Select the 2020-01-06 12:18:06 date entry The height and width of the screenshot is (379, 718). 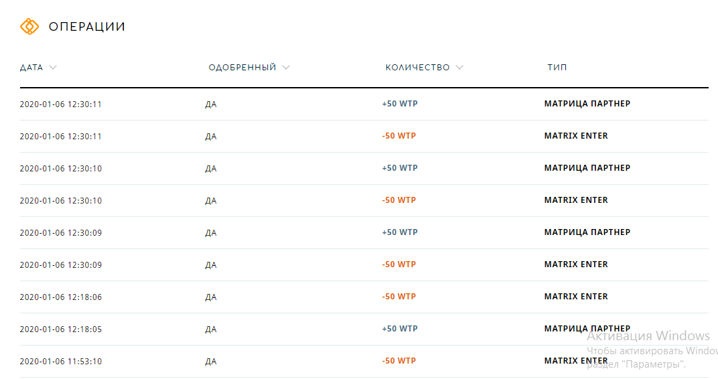(60, 297)
